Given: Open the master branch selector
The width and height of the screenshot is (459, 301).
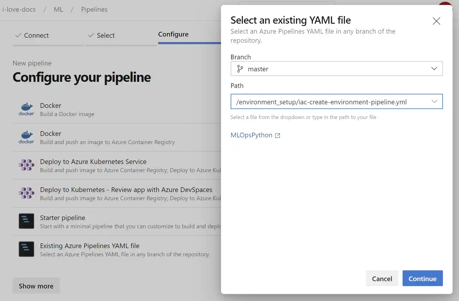Looking at the screenshot, I should click(x=336, y=69).
